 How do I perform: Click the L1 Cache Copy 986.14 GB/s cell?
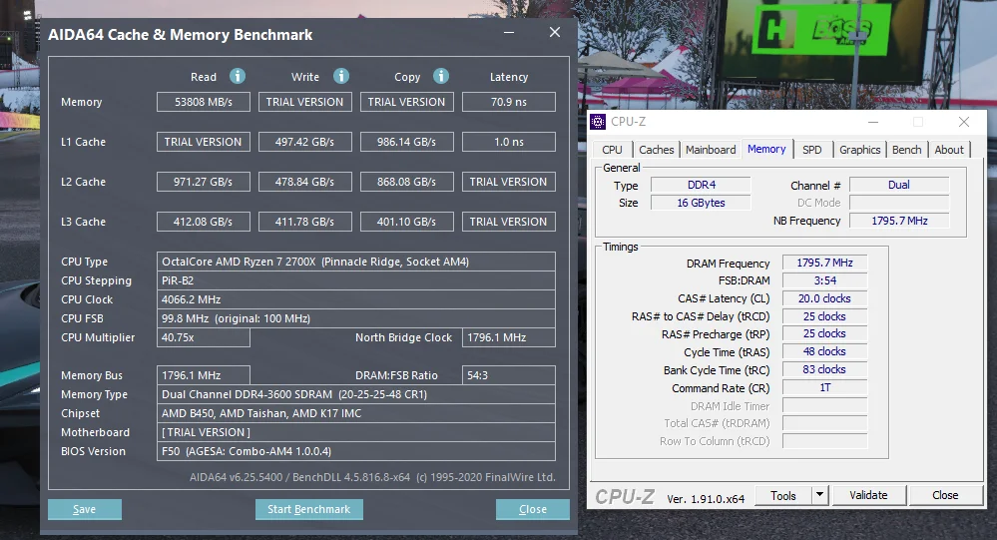(407, 142)
